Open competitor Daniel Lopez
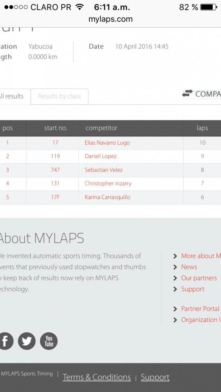The width and height of the screenshot is (221, 392). point(101,156)
